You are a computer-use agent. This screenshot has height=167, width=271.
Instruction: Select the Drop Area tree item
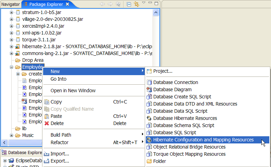pos(33,60)
